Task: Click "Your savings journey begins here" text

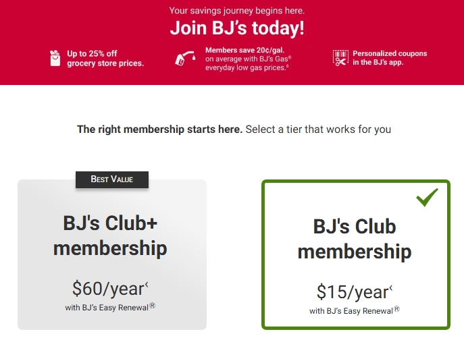Action: click(237, 11)
